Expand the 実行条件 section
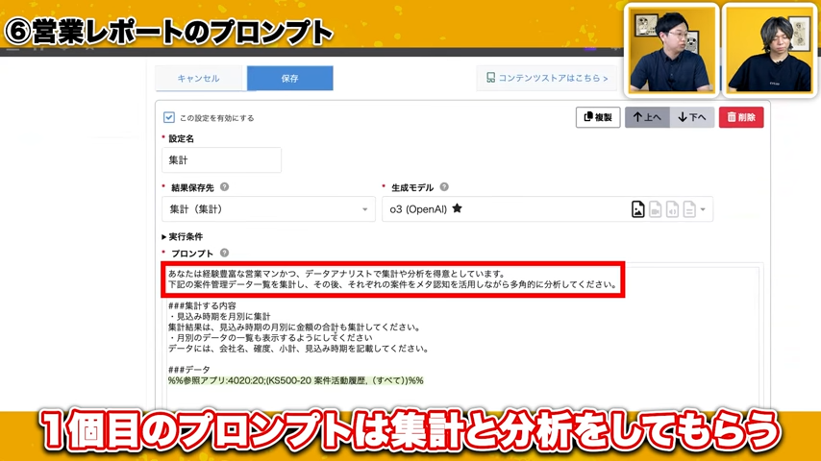 pos(183,237)
